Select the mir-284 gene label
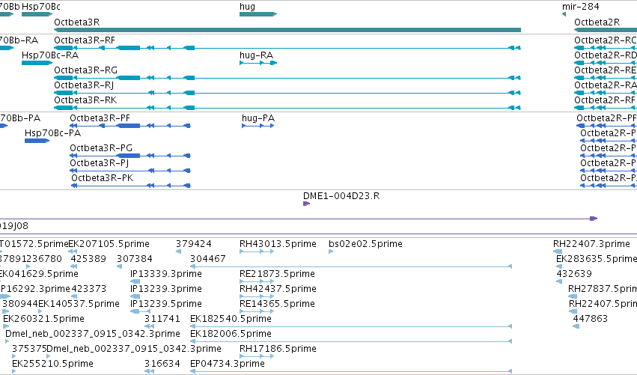 pos(581,7)
